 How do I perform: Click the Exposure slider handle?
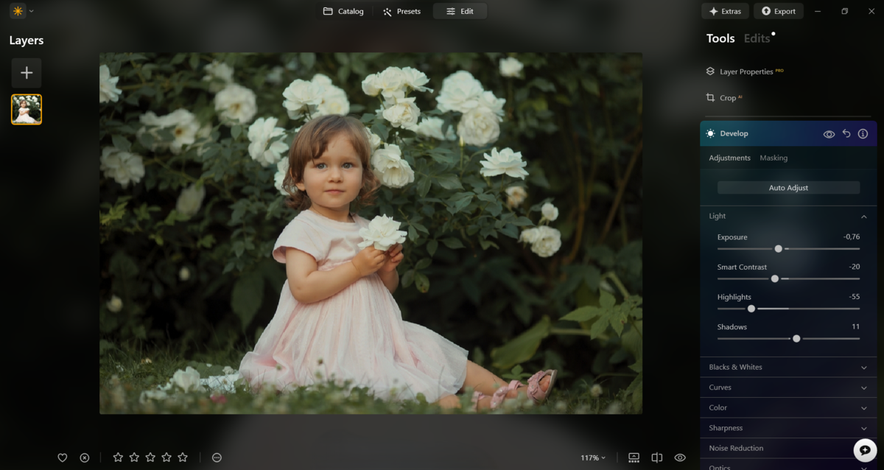click(x=779, y=249)
